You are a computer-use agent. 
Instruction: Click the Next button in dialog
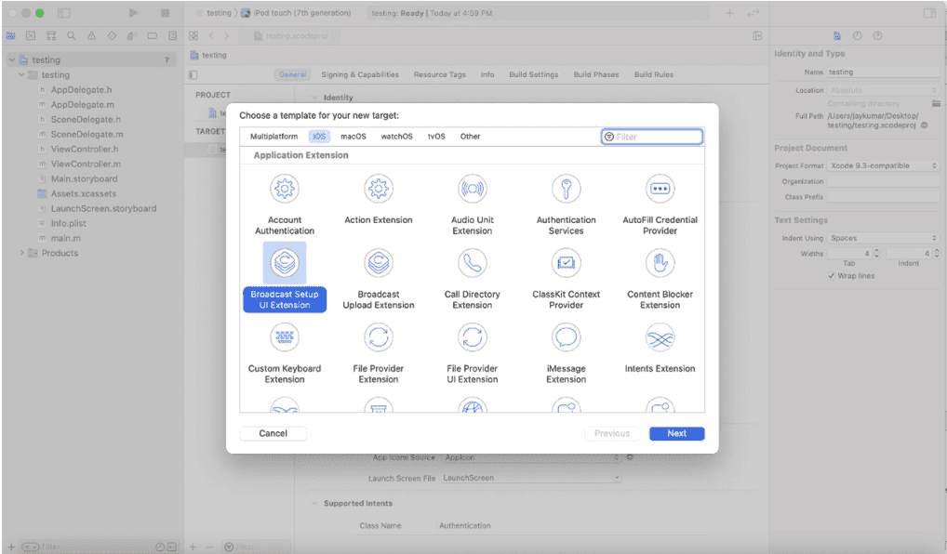(677, 433)
